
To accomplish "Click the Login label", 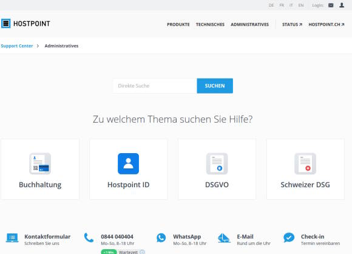I will (317, 5).
